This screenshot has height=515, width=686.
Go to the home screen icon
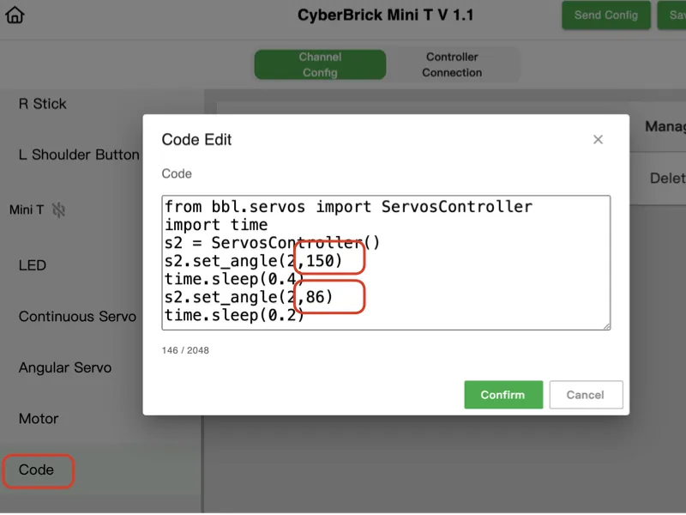(15, 15)
